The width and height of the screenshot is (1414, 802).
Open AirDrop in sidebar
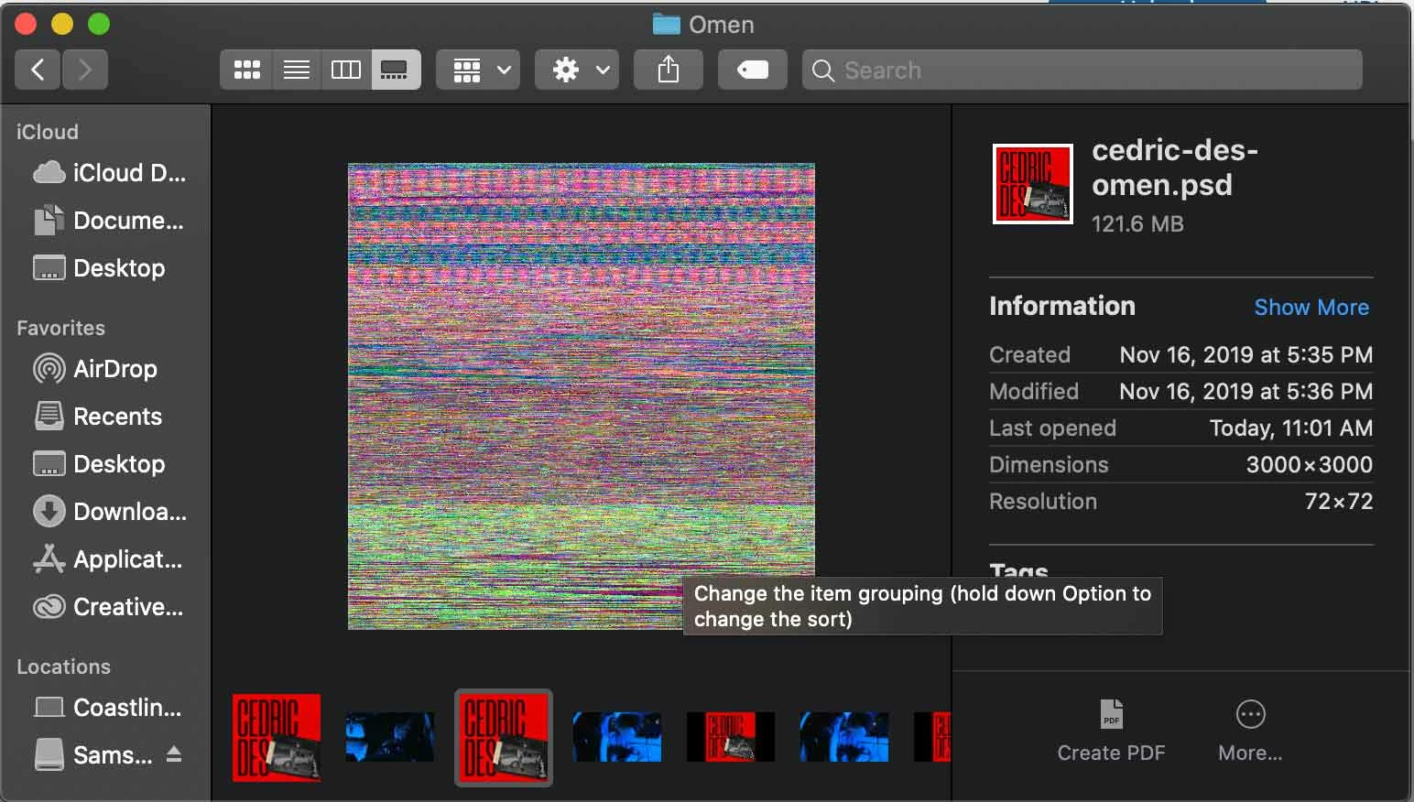tap(95, 368)
